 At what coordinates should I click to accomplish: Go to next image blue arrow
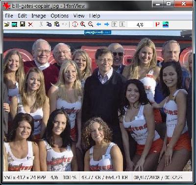[106, 24]
